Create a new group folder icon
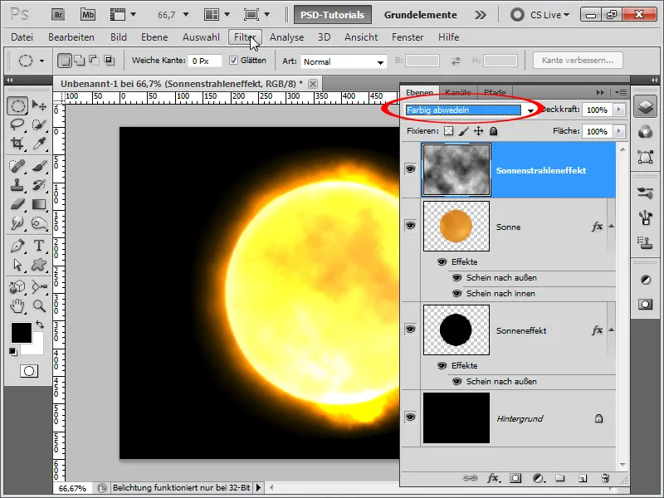664x498 pixels. point(559,478)
